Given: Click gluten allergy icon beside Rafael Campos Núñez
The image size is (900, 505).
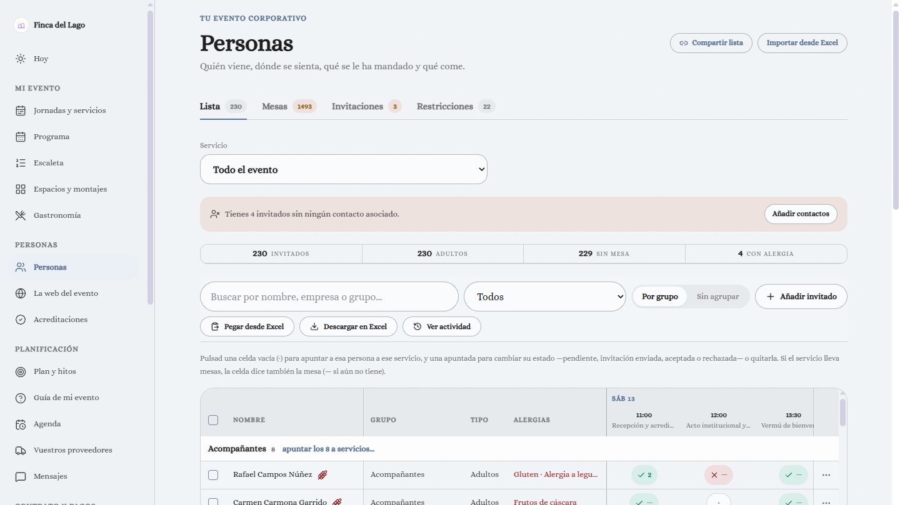Looking at the screenshot, I should (x=322, y=474).
